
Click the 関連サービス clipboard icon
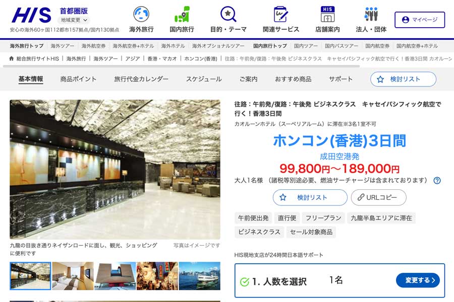(x=280, y=14)
